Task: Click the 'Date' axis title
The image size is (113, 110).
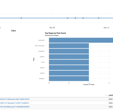Action: click(x=14, y=31)
